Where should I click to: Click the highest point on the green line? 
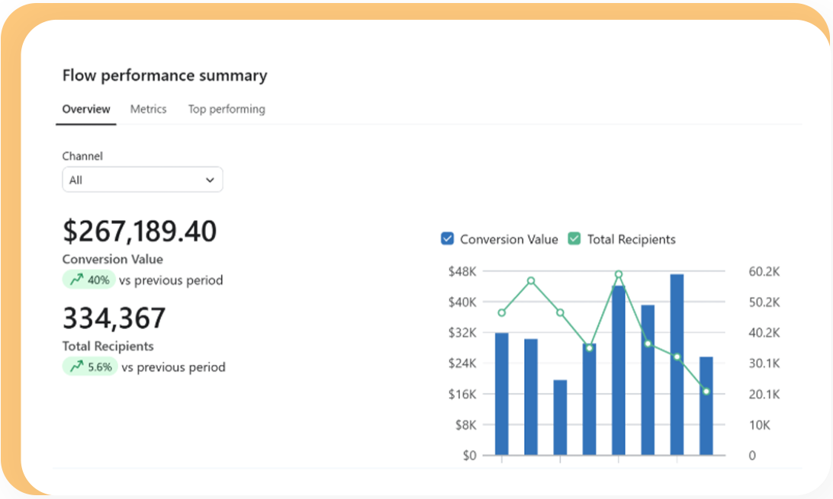click(x=619, y=274)
